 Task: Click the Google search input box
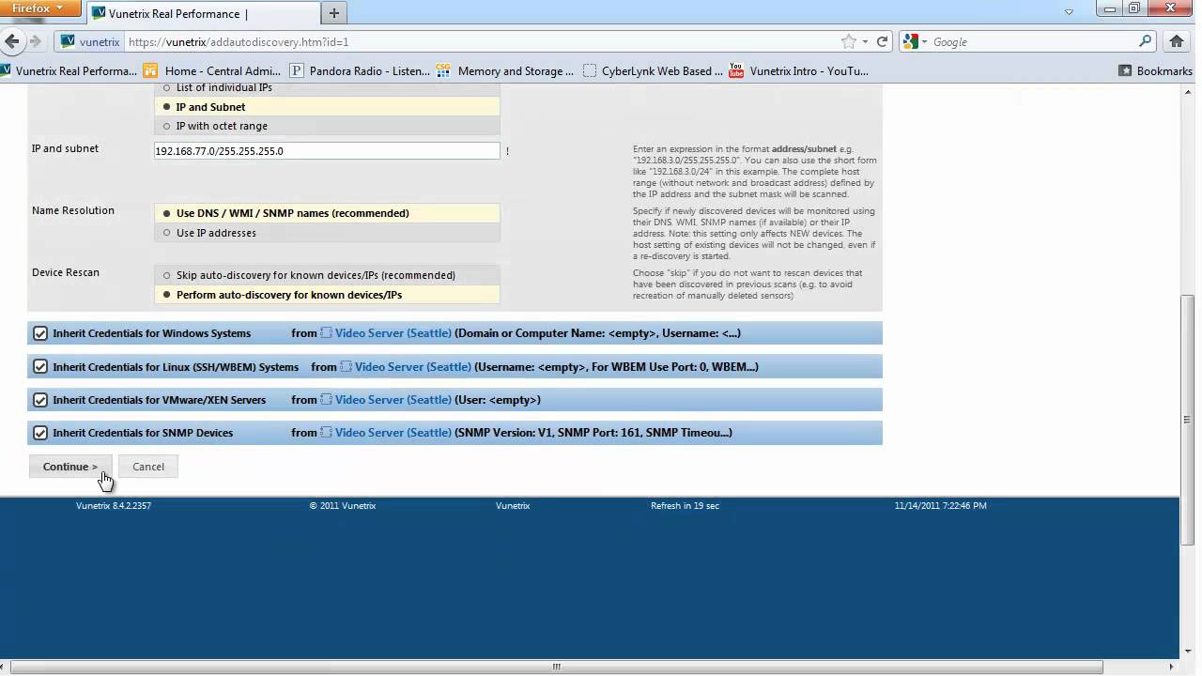pyautogui.click(x=1033, y=41)
